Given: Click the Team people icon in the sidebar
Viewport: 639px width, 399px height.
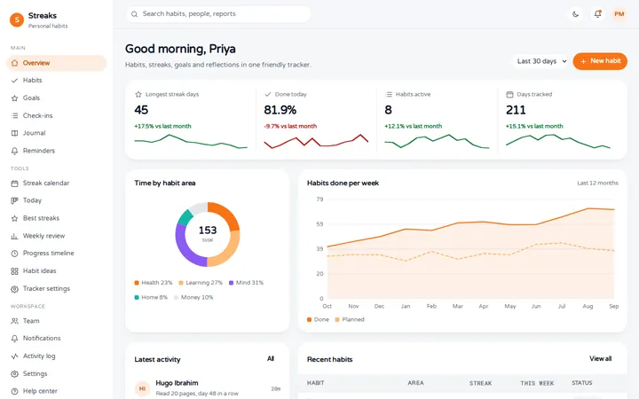Looking at the screenshot, I should [x=15, y=321].
